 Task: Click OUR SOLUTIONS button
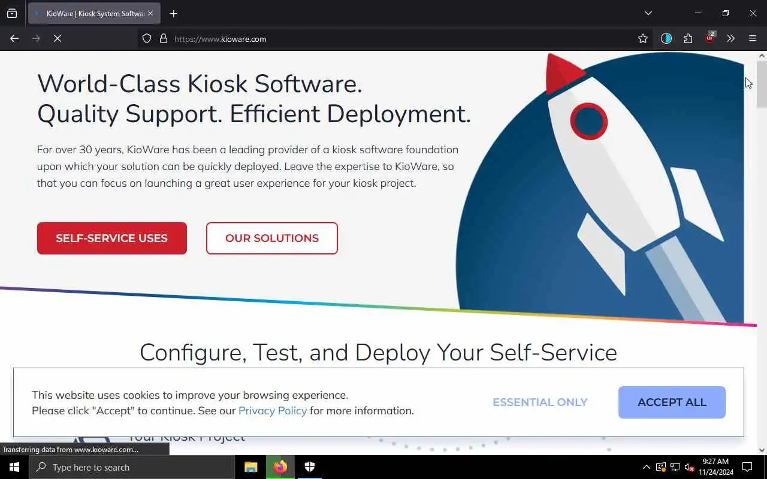click(272, 238)
